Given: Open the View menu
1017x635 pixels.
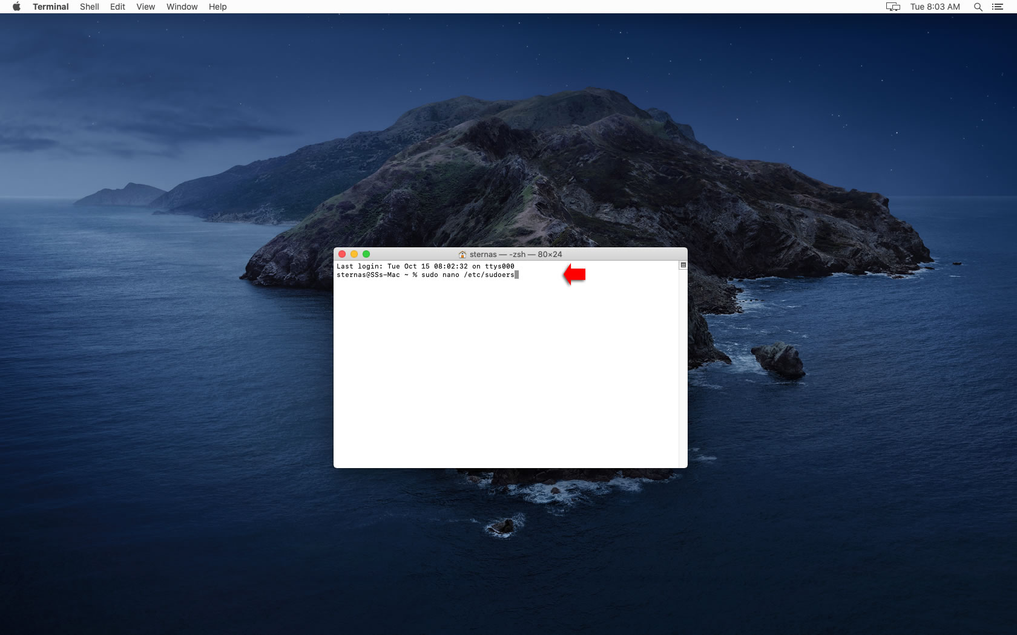Looking at the screenshot, I should pyautogui.click(x=145, y=7).
